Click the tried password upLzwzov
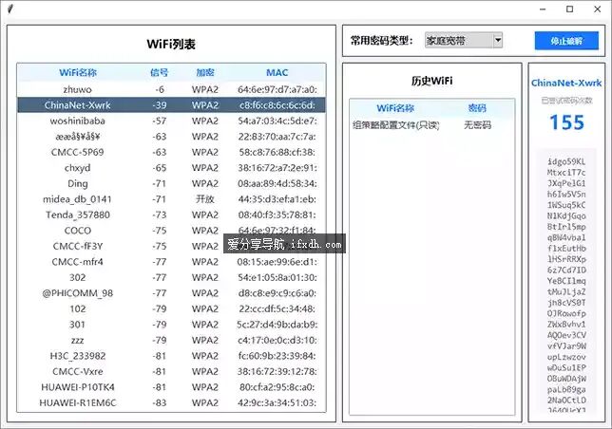 tap(566, 357)
